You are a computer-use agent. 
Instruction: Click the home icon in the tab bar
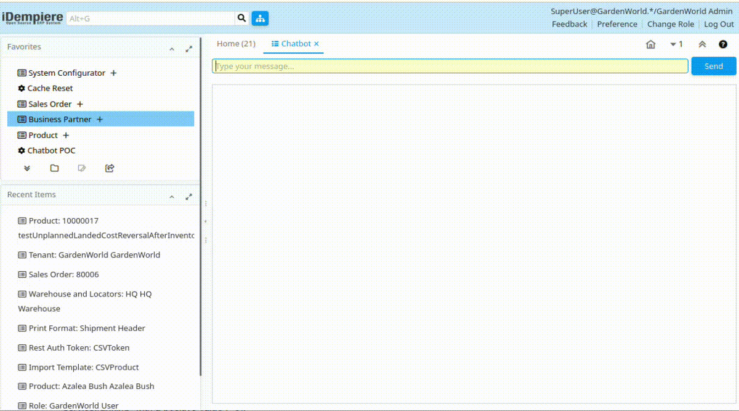click(x=650, y=44)
